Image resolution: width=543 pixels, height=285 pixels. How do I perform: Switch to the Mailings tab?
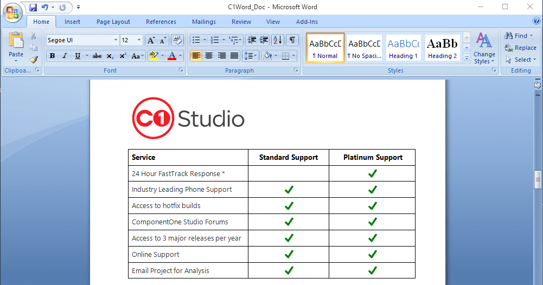point(204,22)
